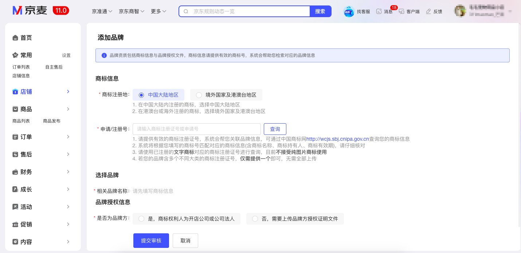The width and height of the screenshot is (521, 253).
Task: Click the 申请/注册号 trademark number input field
Action: point(197,129)
